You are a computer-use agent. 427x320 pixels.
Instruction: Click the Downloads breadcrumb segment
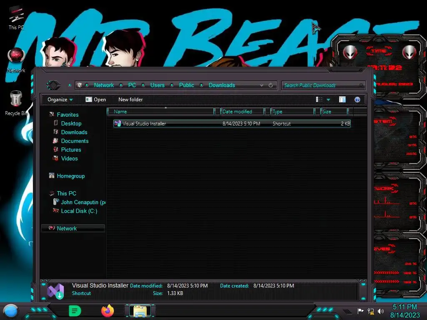pos(222,85)
